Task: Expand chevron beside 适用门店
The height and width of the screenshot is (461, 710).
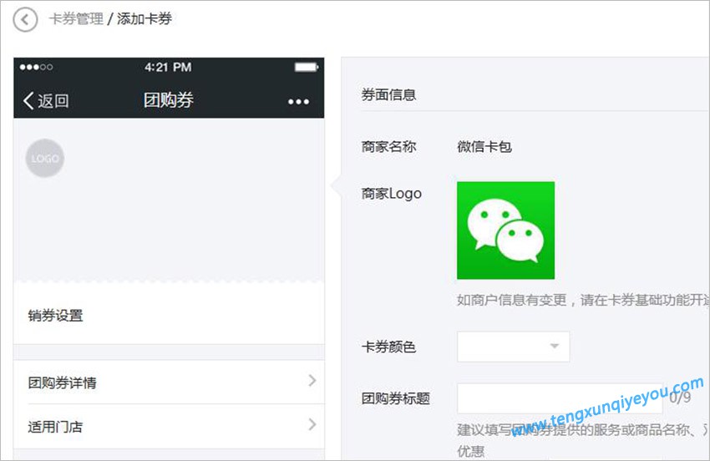Action: pyautogui.click(x=312, y=424)
